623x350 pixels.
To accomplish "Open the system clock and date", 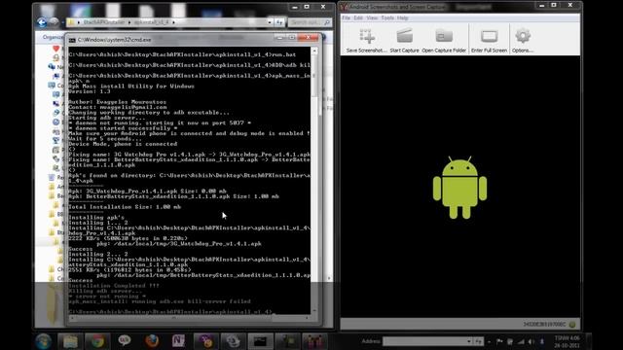I will [x=567, y=341].
